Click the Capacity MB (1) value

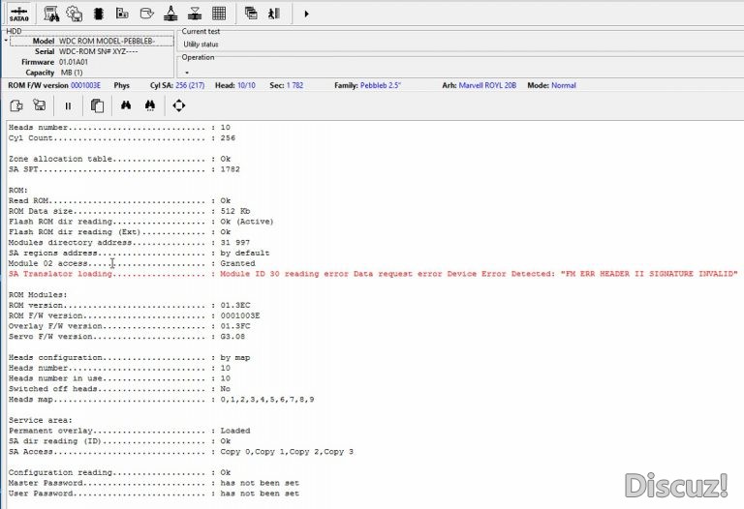point(72,73)
